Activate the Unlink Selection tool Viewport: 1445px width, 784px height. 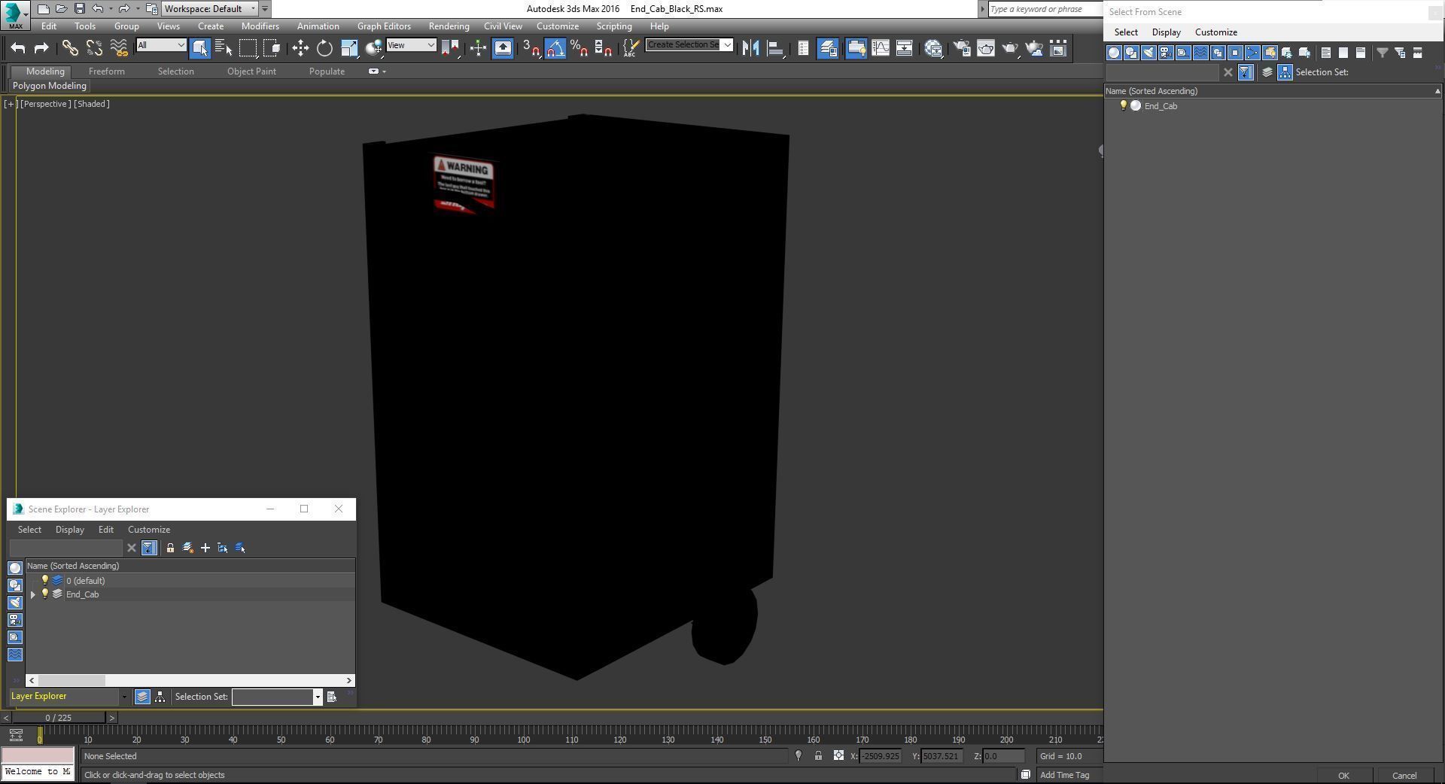94,48
